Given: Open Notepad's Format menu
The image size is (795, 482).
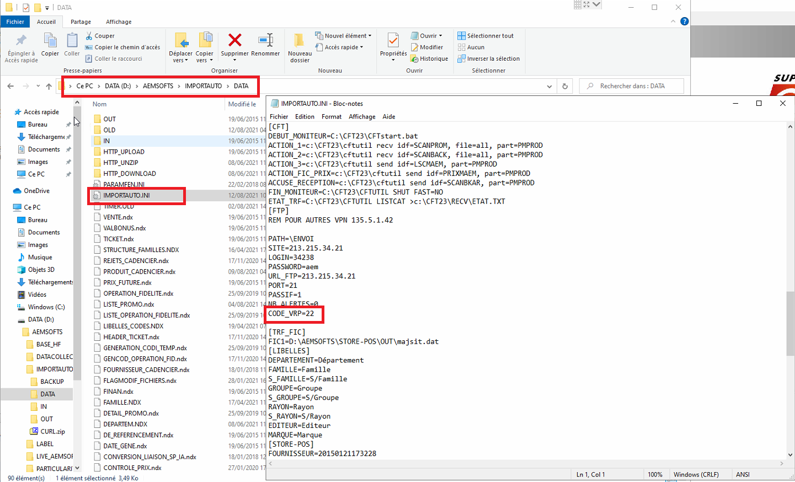Looking at the screenshot, I should click(x=331, y=116).
